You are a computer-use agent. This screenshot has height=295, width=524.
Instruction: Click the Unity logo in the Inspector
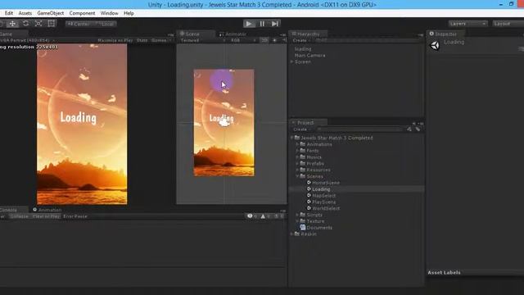[x=435, y=45]
